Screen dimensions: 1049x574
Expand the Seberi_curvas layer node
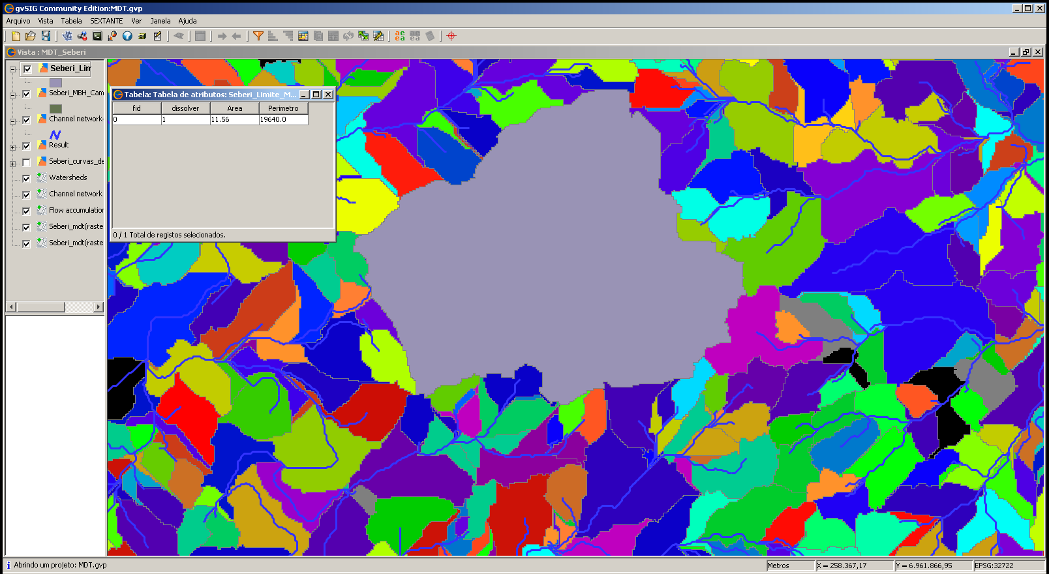click(12, 164)
